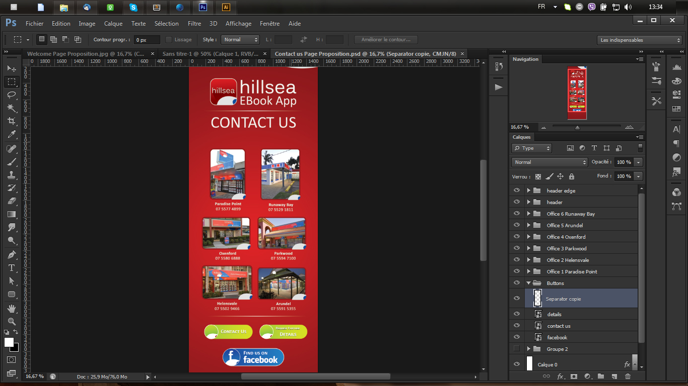
Task: Select the Crop tool
Action: 12,121
